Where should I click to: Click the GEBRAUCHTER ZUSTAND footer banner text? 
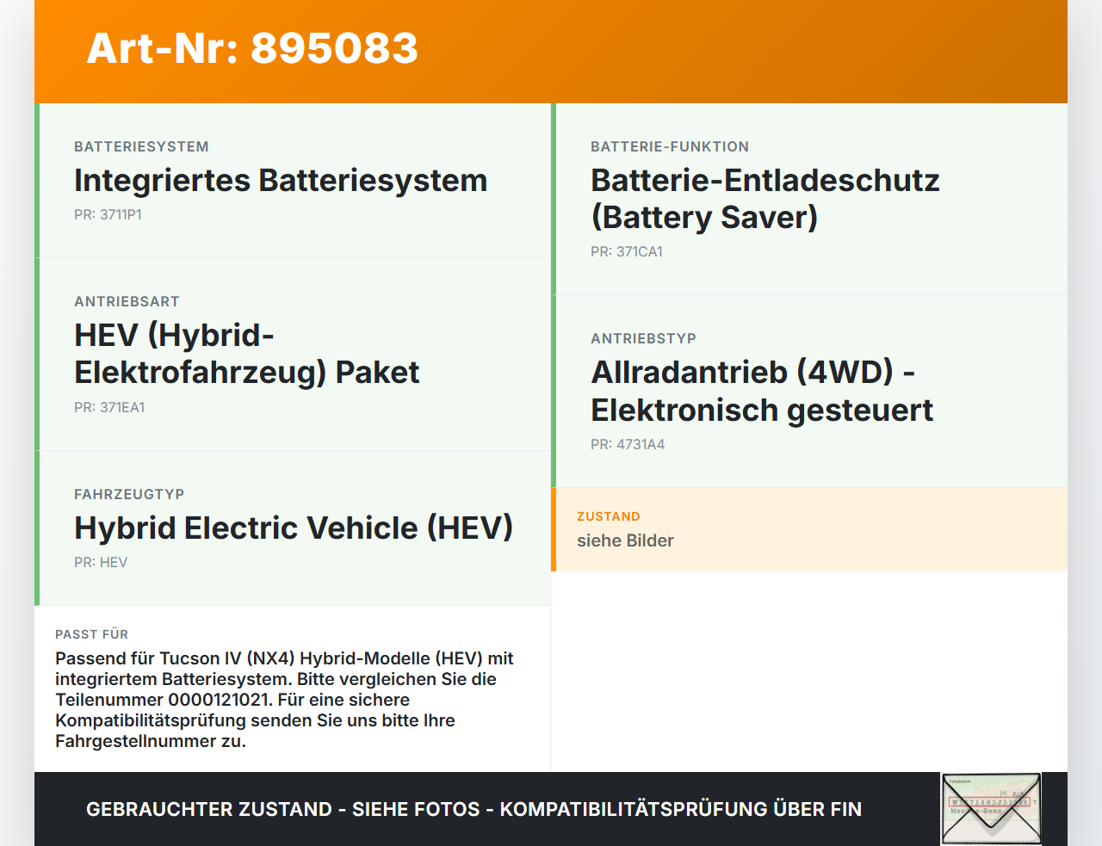tap(474, 809)
